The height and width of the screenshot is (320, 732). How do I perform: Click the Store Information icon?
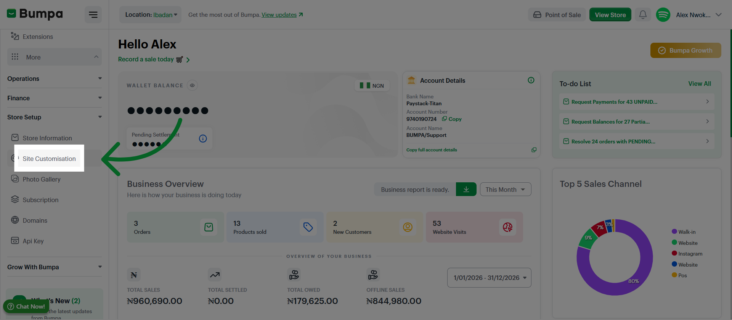15,138
